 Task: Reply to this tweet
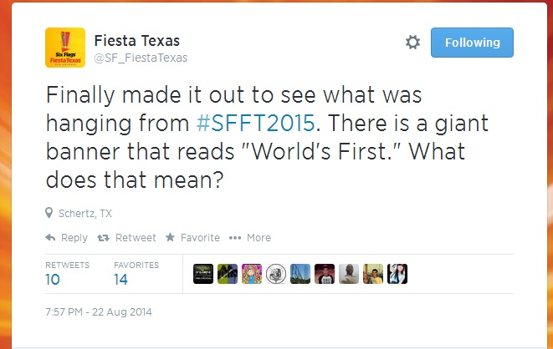[67, 238]
